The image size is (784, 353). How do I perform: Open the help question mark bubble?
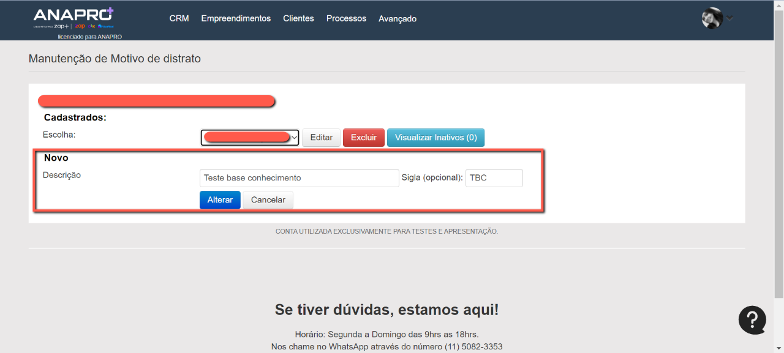pos(752,320)
